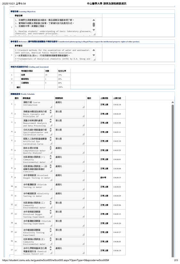The width and height of the screenshot is (180, 264).
Task: Click the 2/3 page number in footer
Action: pos(176,260)
